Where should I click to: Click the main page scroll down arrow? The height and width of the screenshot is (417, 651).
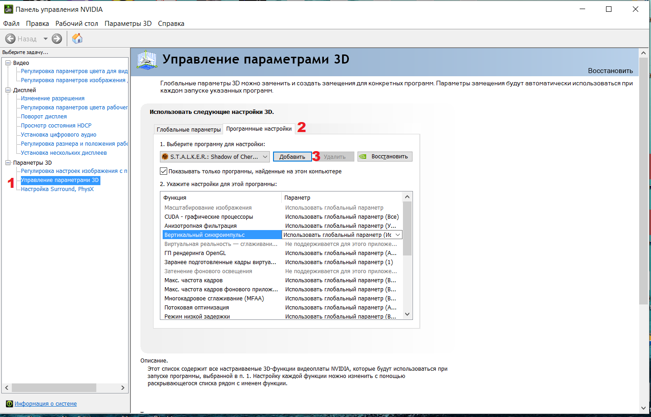(x=643, y=408)
